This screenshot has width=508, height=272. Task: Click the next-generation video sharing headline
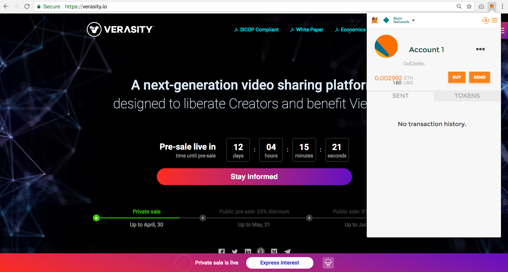pos(249,85)
